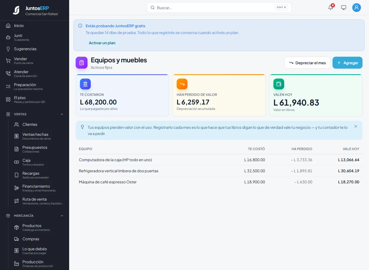The image size is (369, 270).
Task: Open Ruta de venta menu item
Action: click(39, 201)
